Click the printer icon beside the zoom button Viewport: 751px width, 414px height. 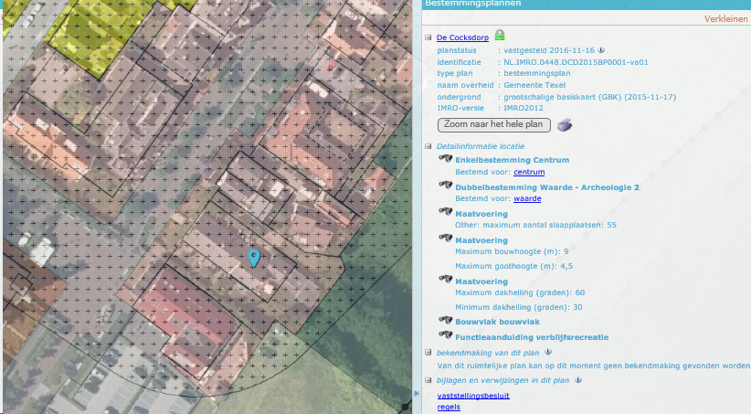point(566,125)
